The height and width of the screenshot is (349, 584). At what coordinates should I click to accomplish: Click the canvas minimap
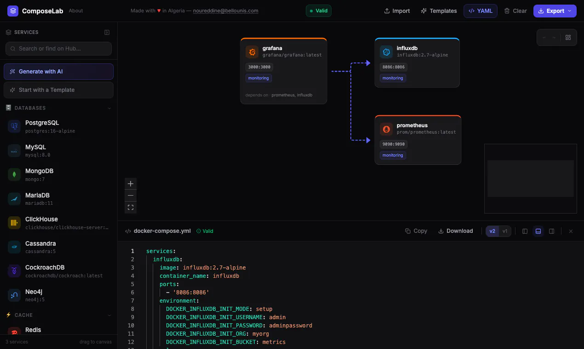[x=531, y=179]
